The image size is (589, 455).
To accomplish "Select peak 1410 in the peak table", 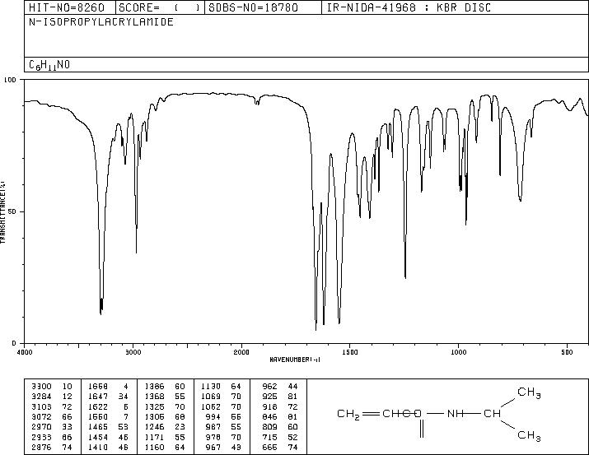I will click(98, 447).
